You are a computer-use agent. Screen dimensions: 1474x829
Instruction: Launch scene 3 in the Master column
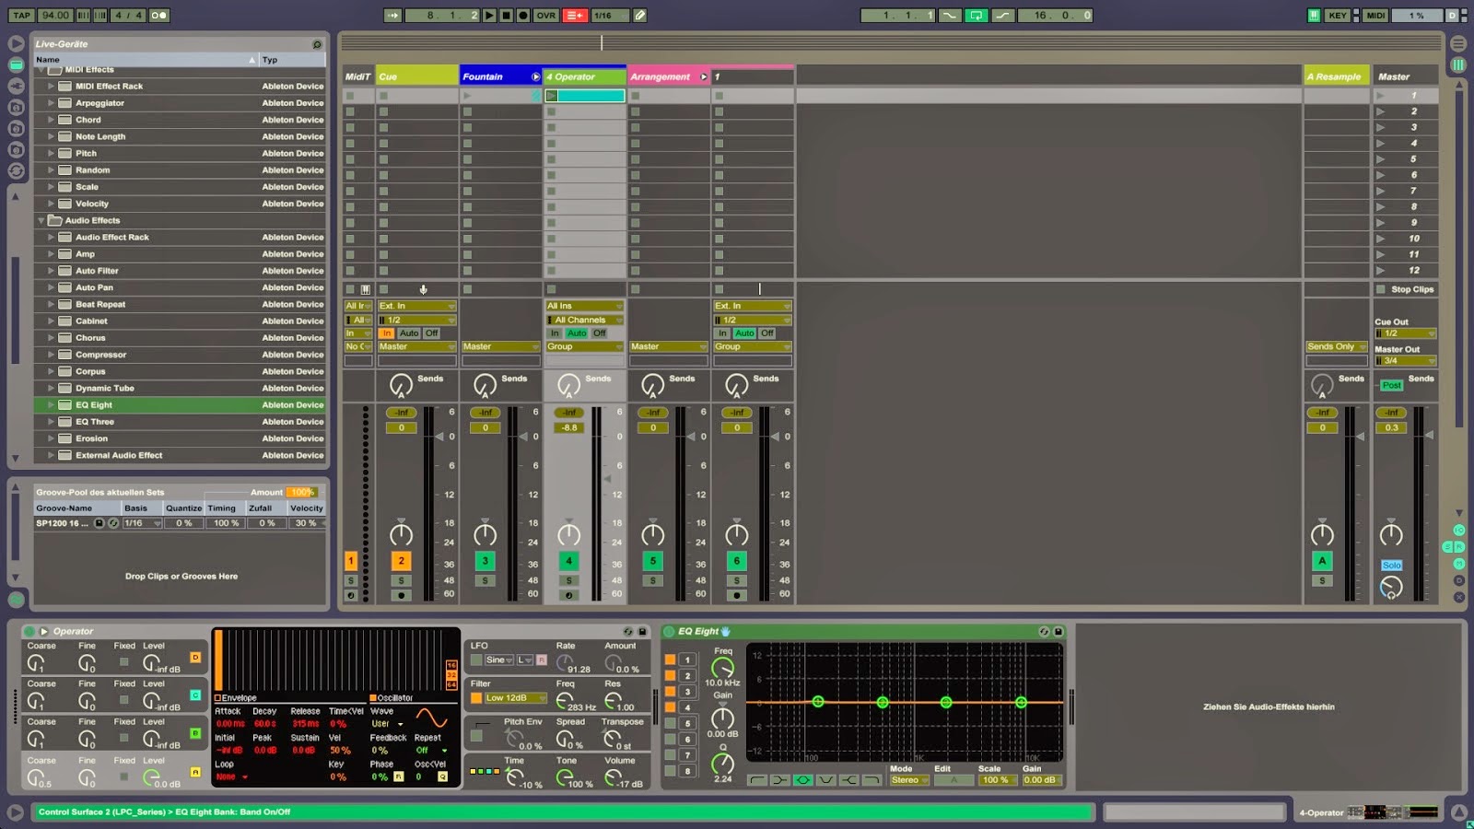point(1380,127)
